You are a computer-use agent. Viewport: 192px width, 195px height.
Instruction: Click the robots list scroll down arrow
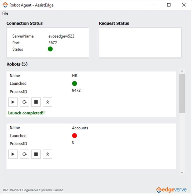point(182,172)
